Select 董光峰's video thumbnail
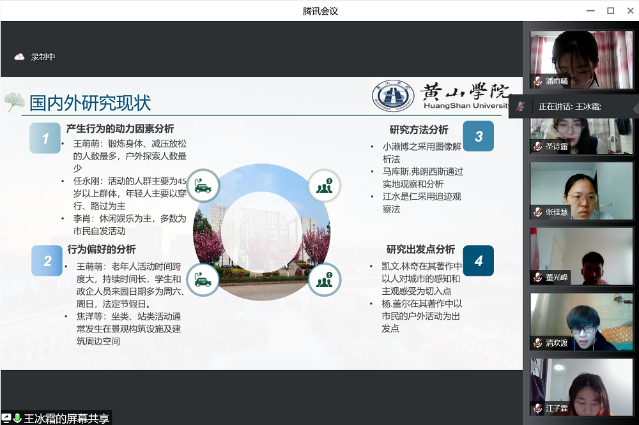The height and width of the screenshot is (425, 639). tap(581, 256)
